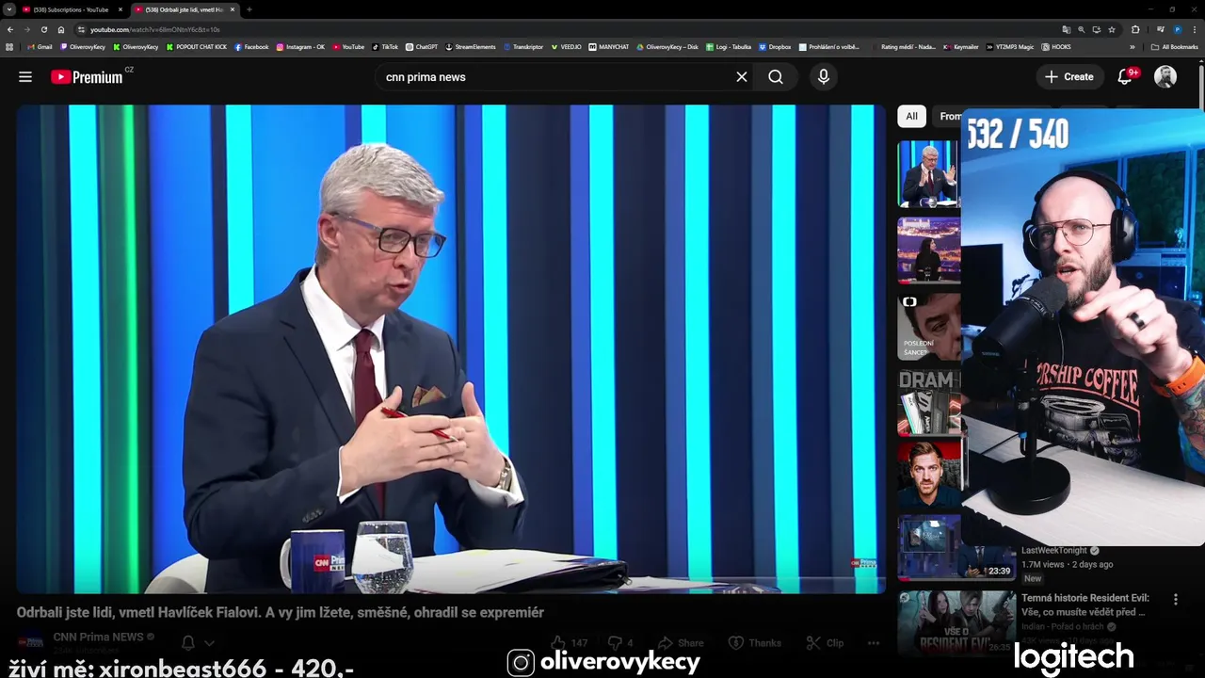
Task: Clear the search box with X
Action: pyautogui.click(x=742, y=77)
